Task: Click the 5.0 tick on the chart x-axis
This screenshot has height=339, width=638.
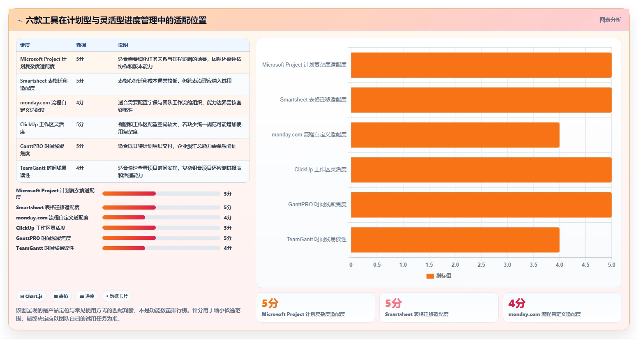Action: 612,265
